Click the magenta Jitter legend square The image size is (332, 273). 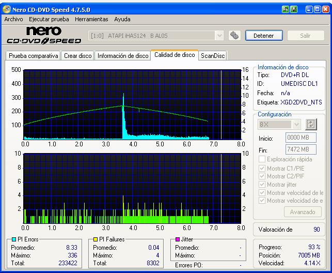coord(177,239)
